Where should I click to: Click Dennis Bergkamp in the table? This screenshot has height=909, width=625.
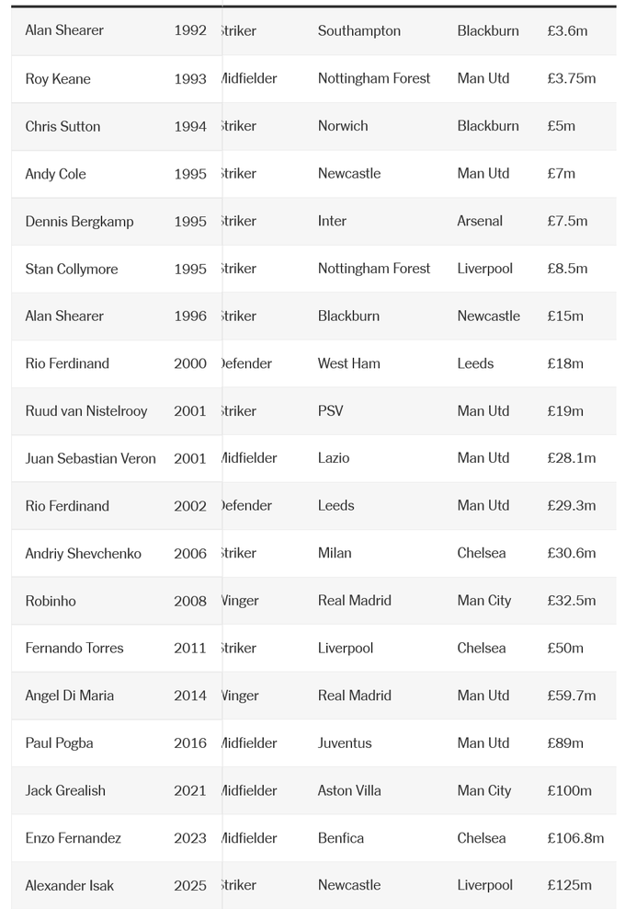[x=79, y=222]
